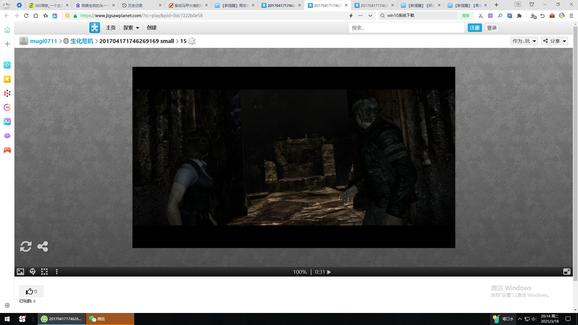The image size is (578, 325).
Task: Go to 主页 in site navigation
Action: (x=111, y=28)
